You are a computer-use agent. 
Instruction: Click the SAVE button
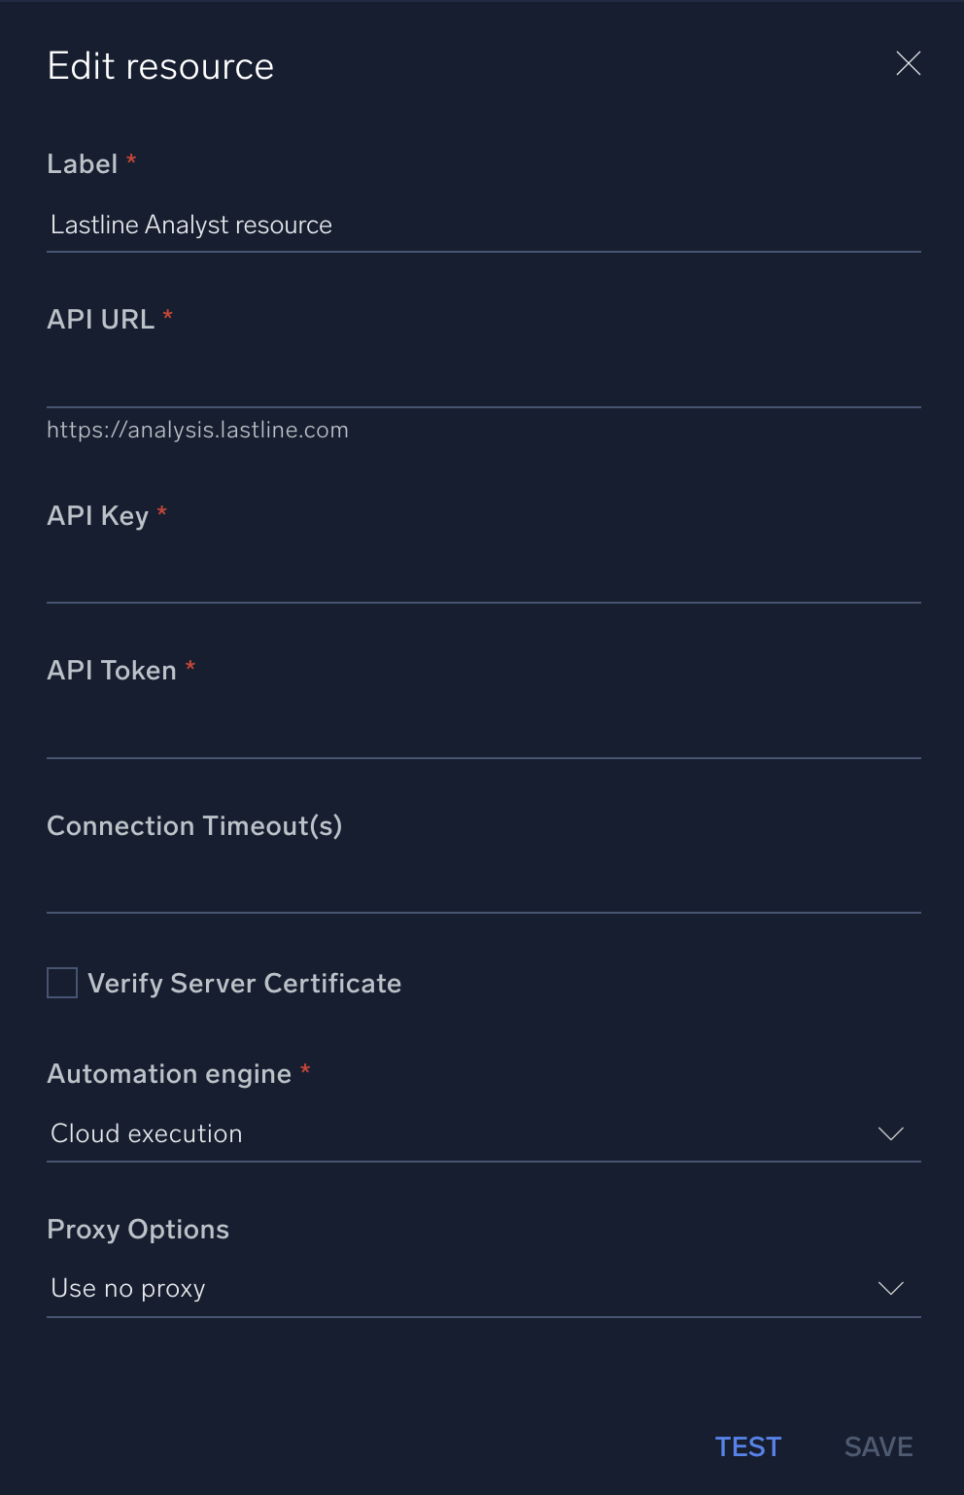878,1446
